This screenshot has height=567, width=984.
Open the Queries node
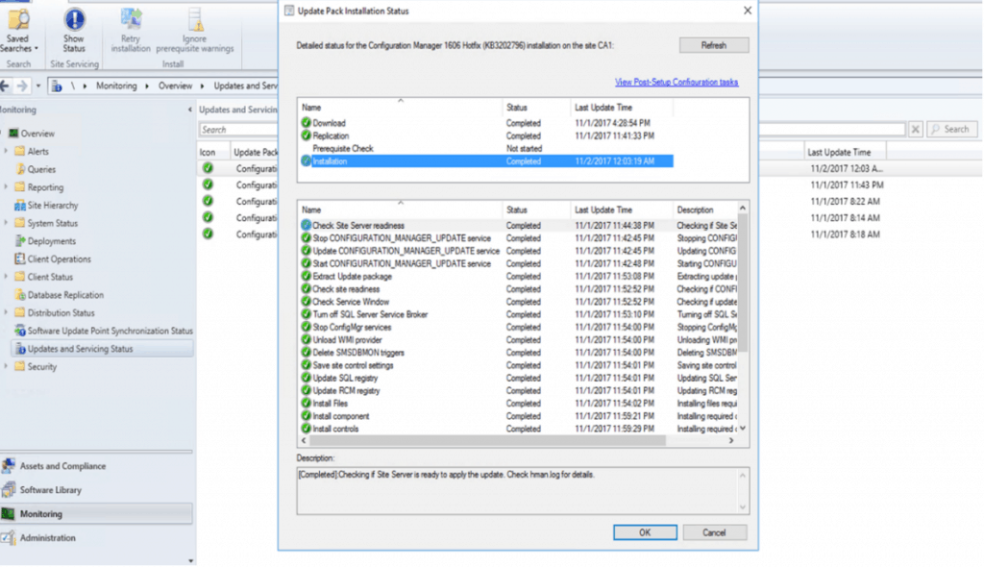tap(36, 169)
